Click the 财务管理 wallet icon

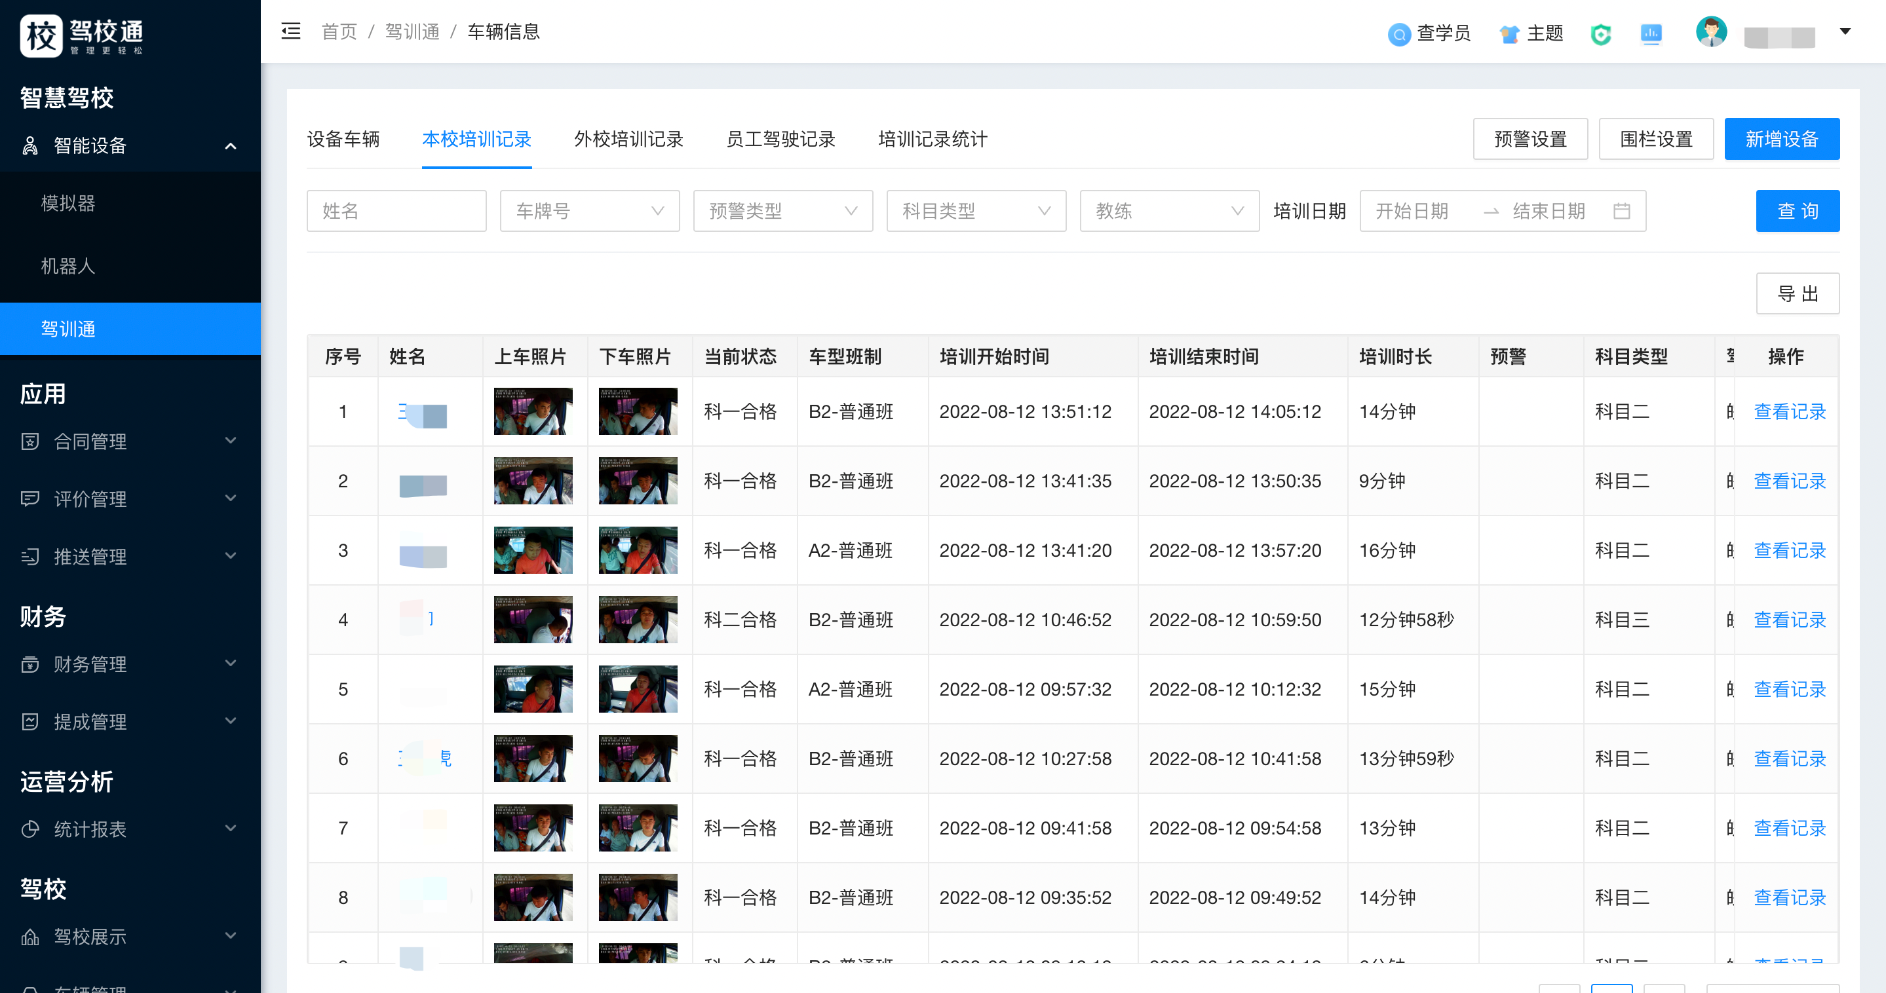pyautogui.click(x=30, y=664)
